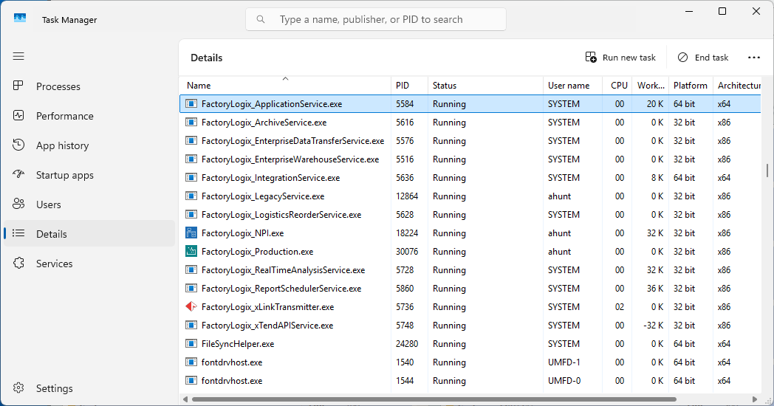The width and height of the screenshot is (774, 406).
Task: Click the Settings gear icon
Action: 18,388
